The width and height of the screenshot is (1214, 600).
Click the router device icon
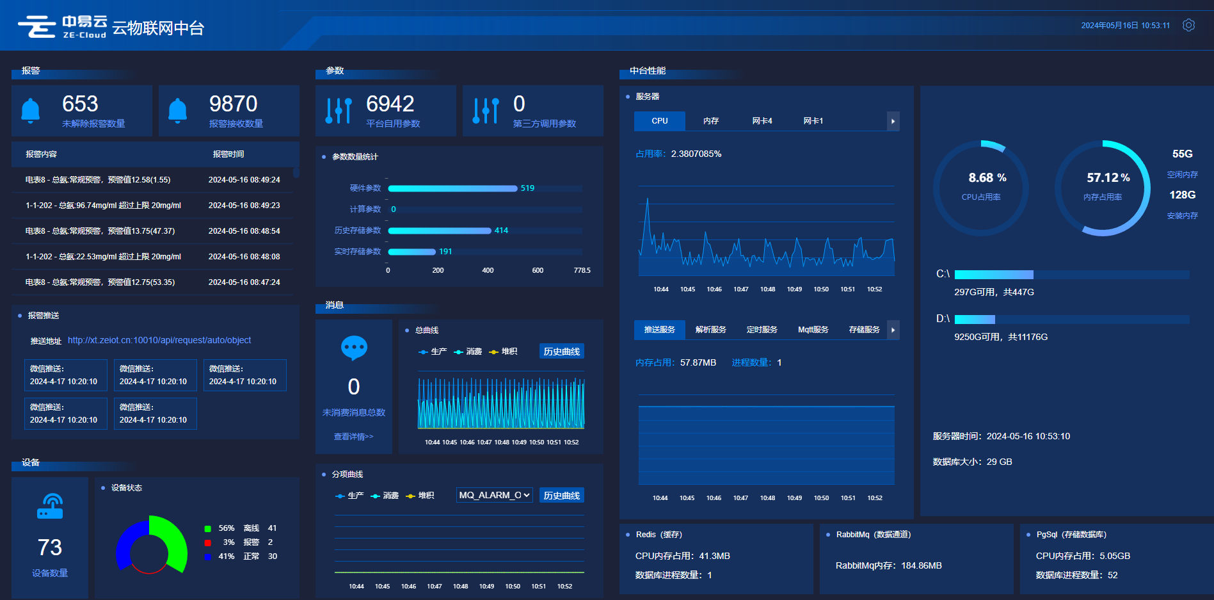click(x=50, y=506)
